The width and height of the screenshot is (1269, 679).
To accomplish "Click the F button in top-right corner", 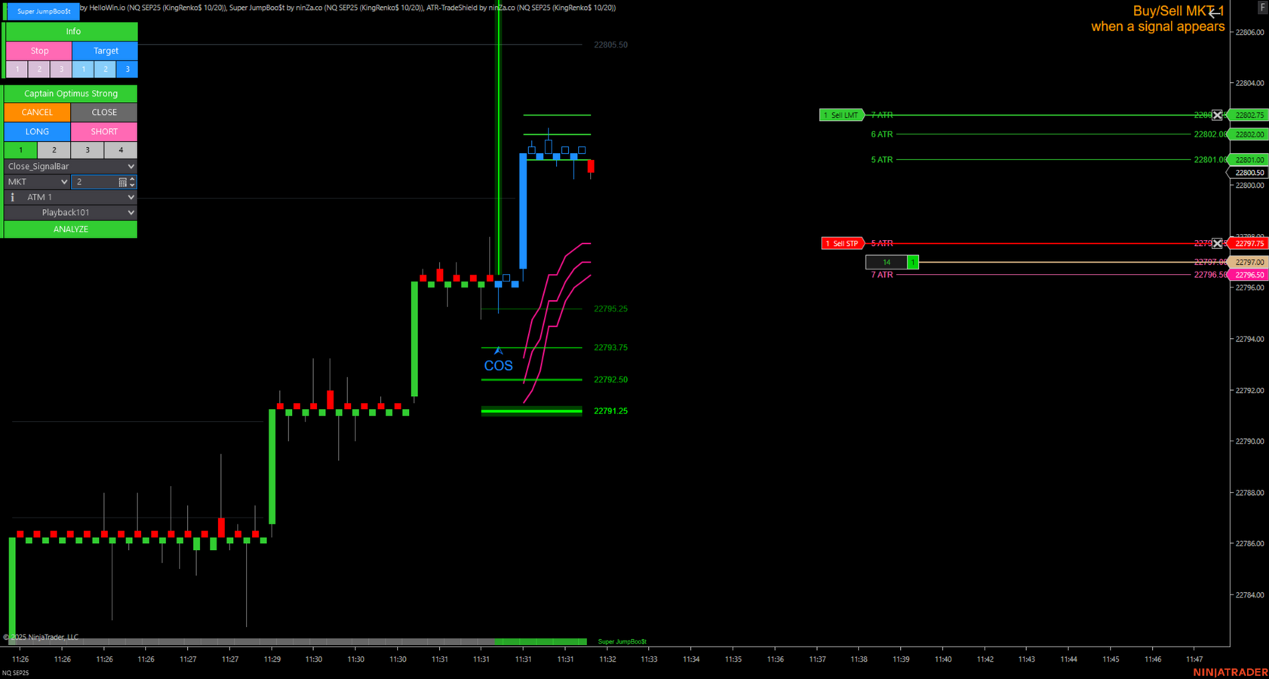I will pyautogui.click(x=1261, y=8).
